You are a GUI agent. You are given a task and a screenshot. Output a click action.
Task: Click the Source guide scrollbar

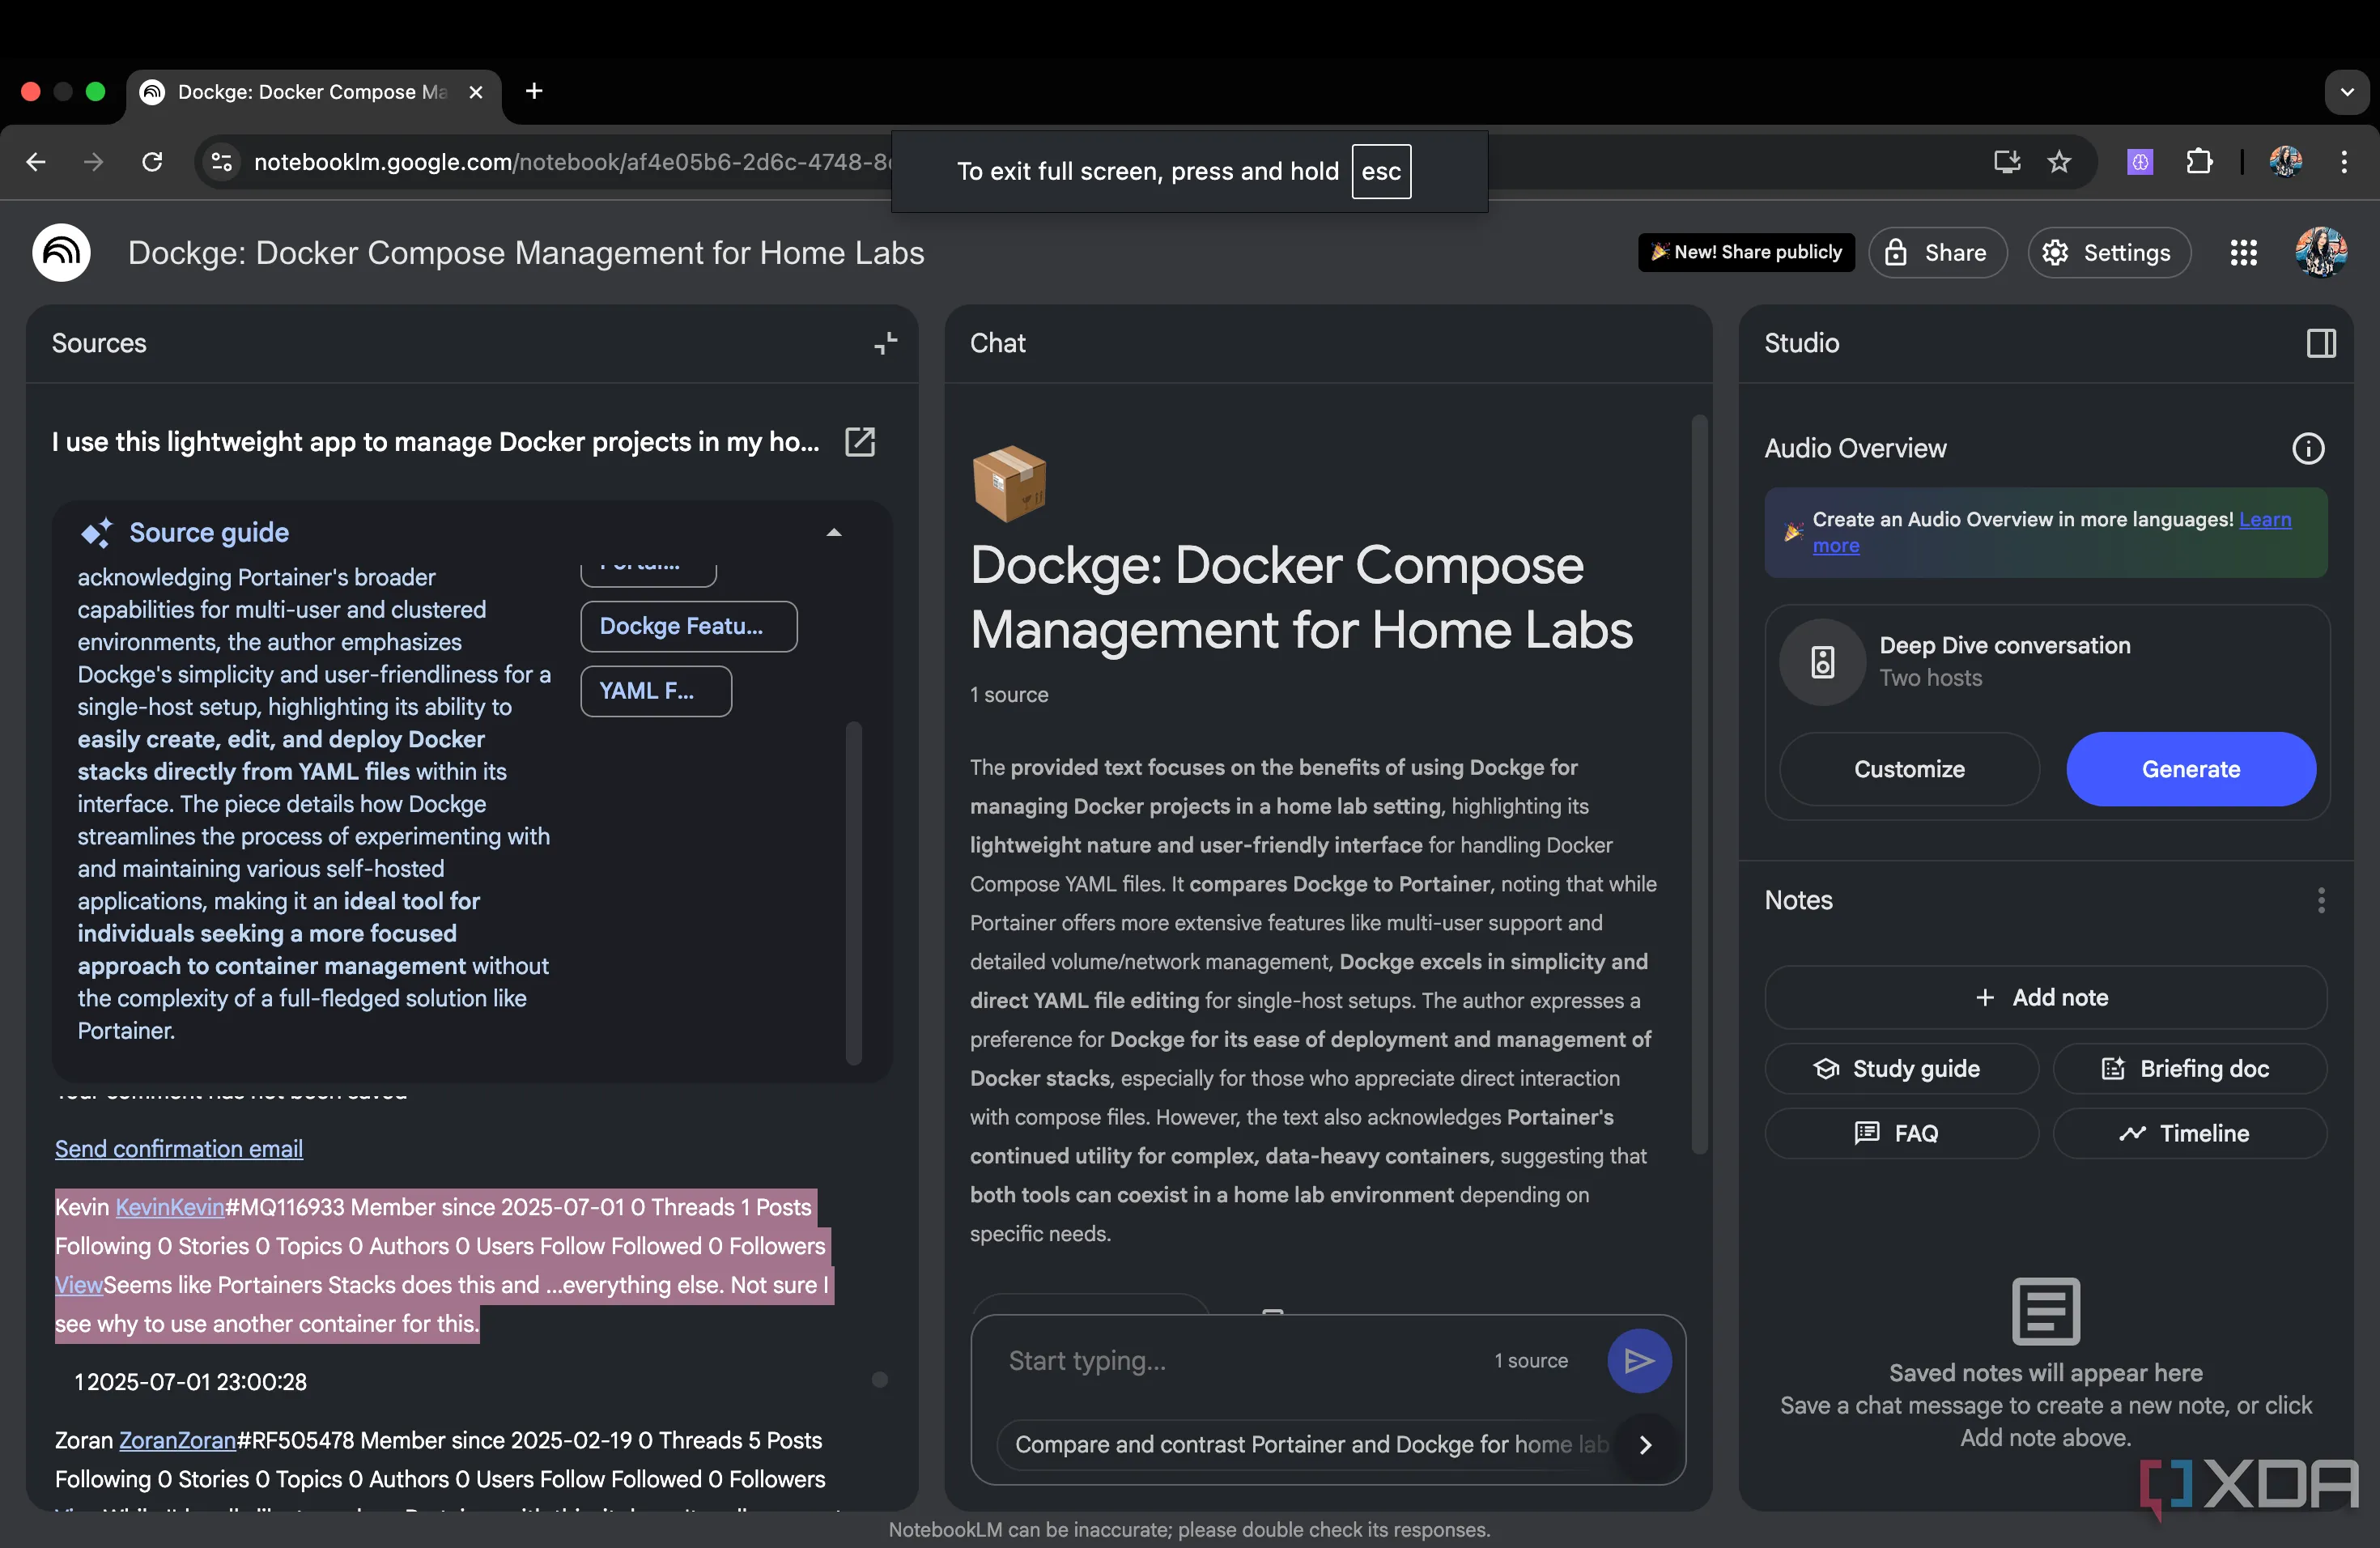point(853,893)
